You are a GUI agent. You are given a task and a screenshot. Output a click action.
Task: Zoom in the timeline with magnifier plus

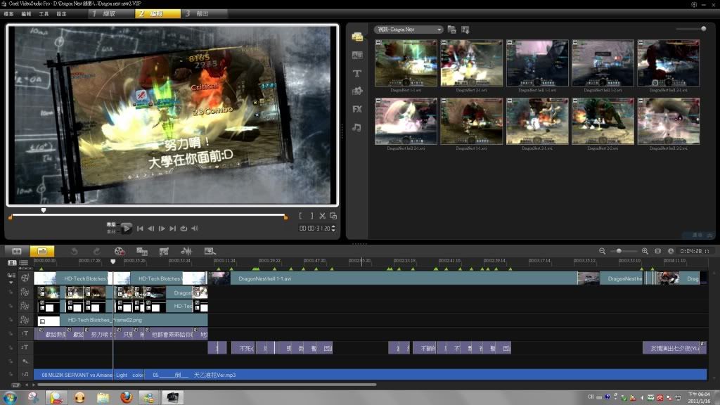point(645,251)
